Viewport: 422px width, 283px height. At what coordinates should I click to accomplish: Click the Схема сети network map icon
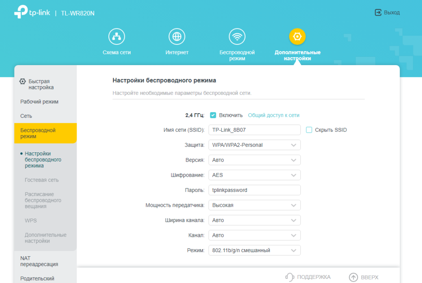pyautogui.click(x=117, y=37)
